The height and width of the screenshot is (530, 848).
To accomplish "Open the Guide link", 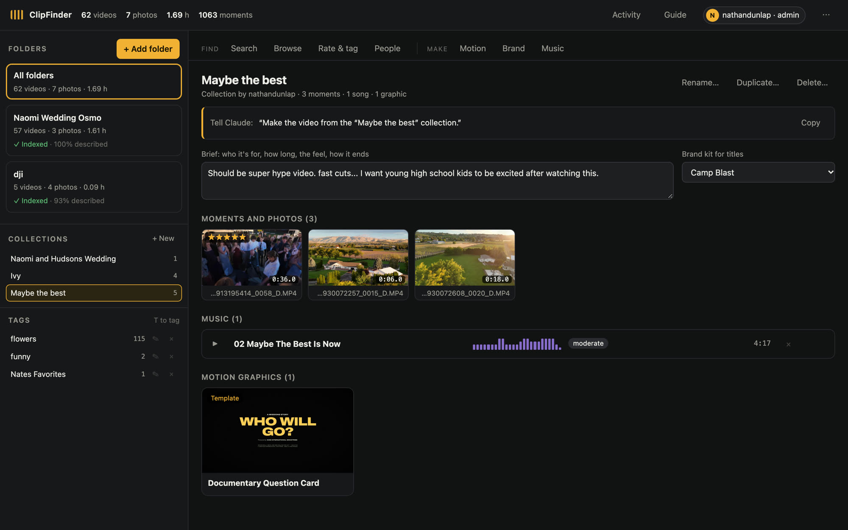I will [675, 15].
